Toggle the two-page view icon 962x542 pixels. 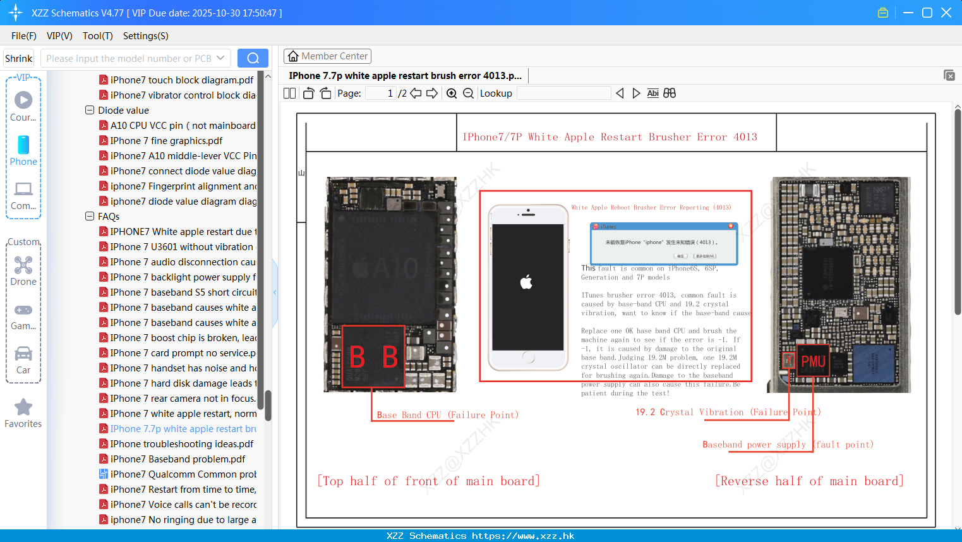pyautogui.click(x=289, y=93)
